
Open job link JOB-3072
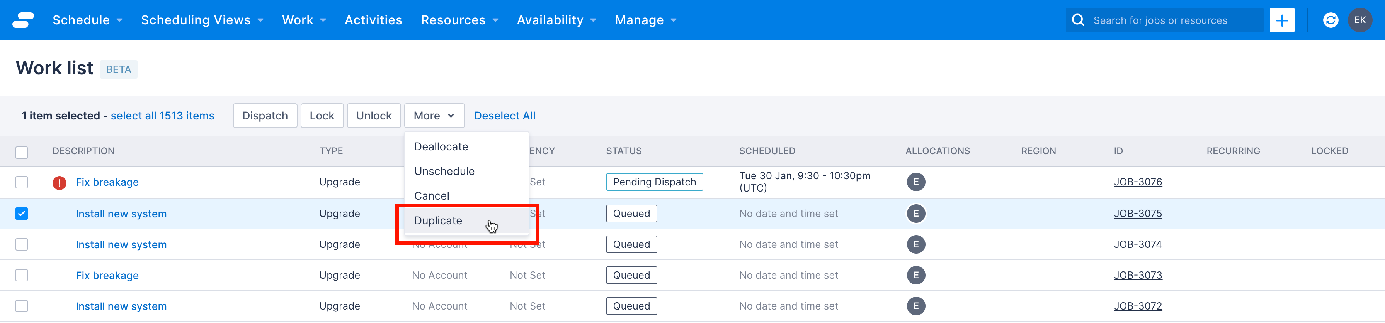coord(1138,306)
